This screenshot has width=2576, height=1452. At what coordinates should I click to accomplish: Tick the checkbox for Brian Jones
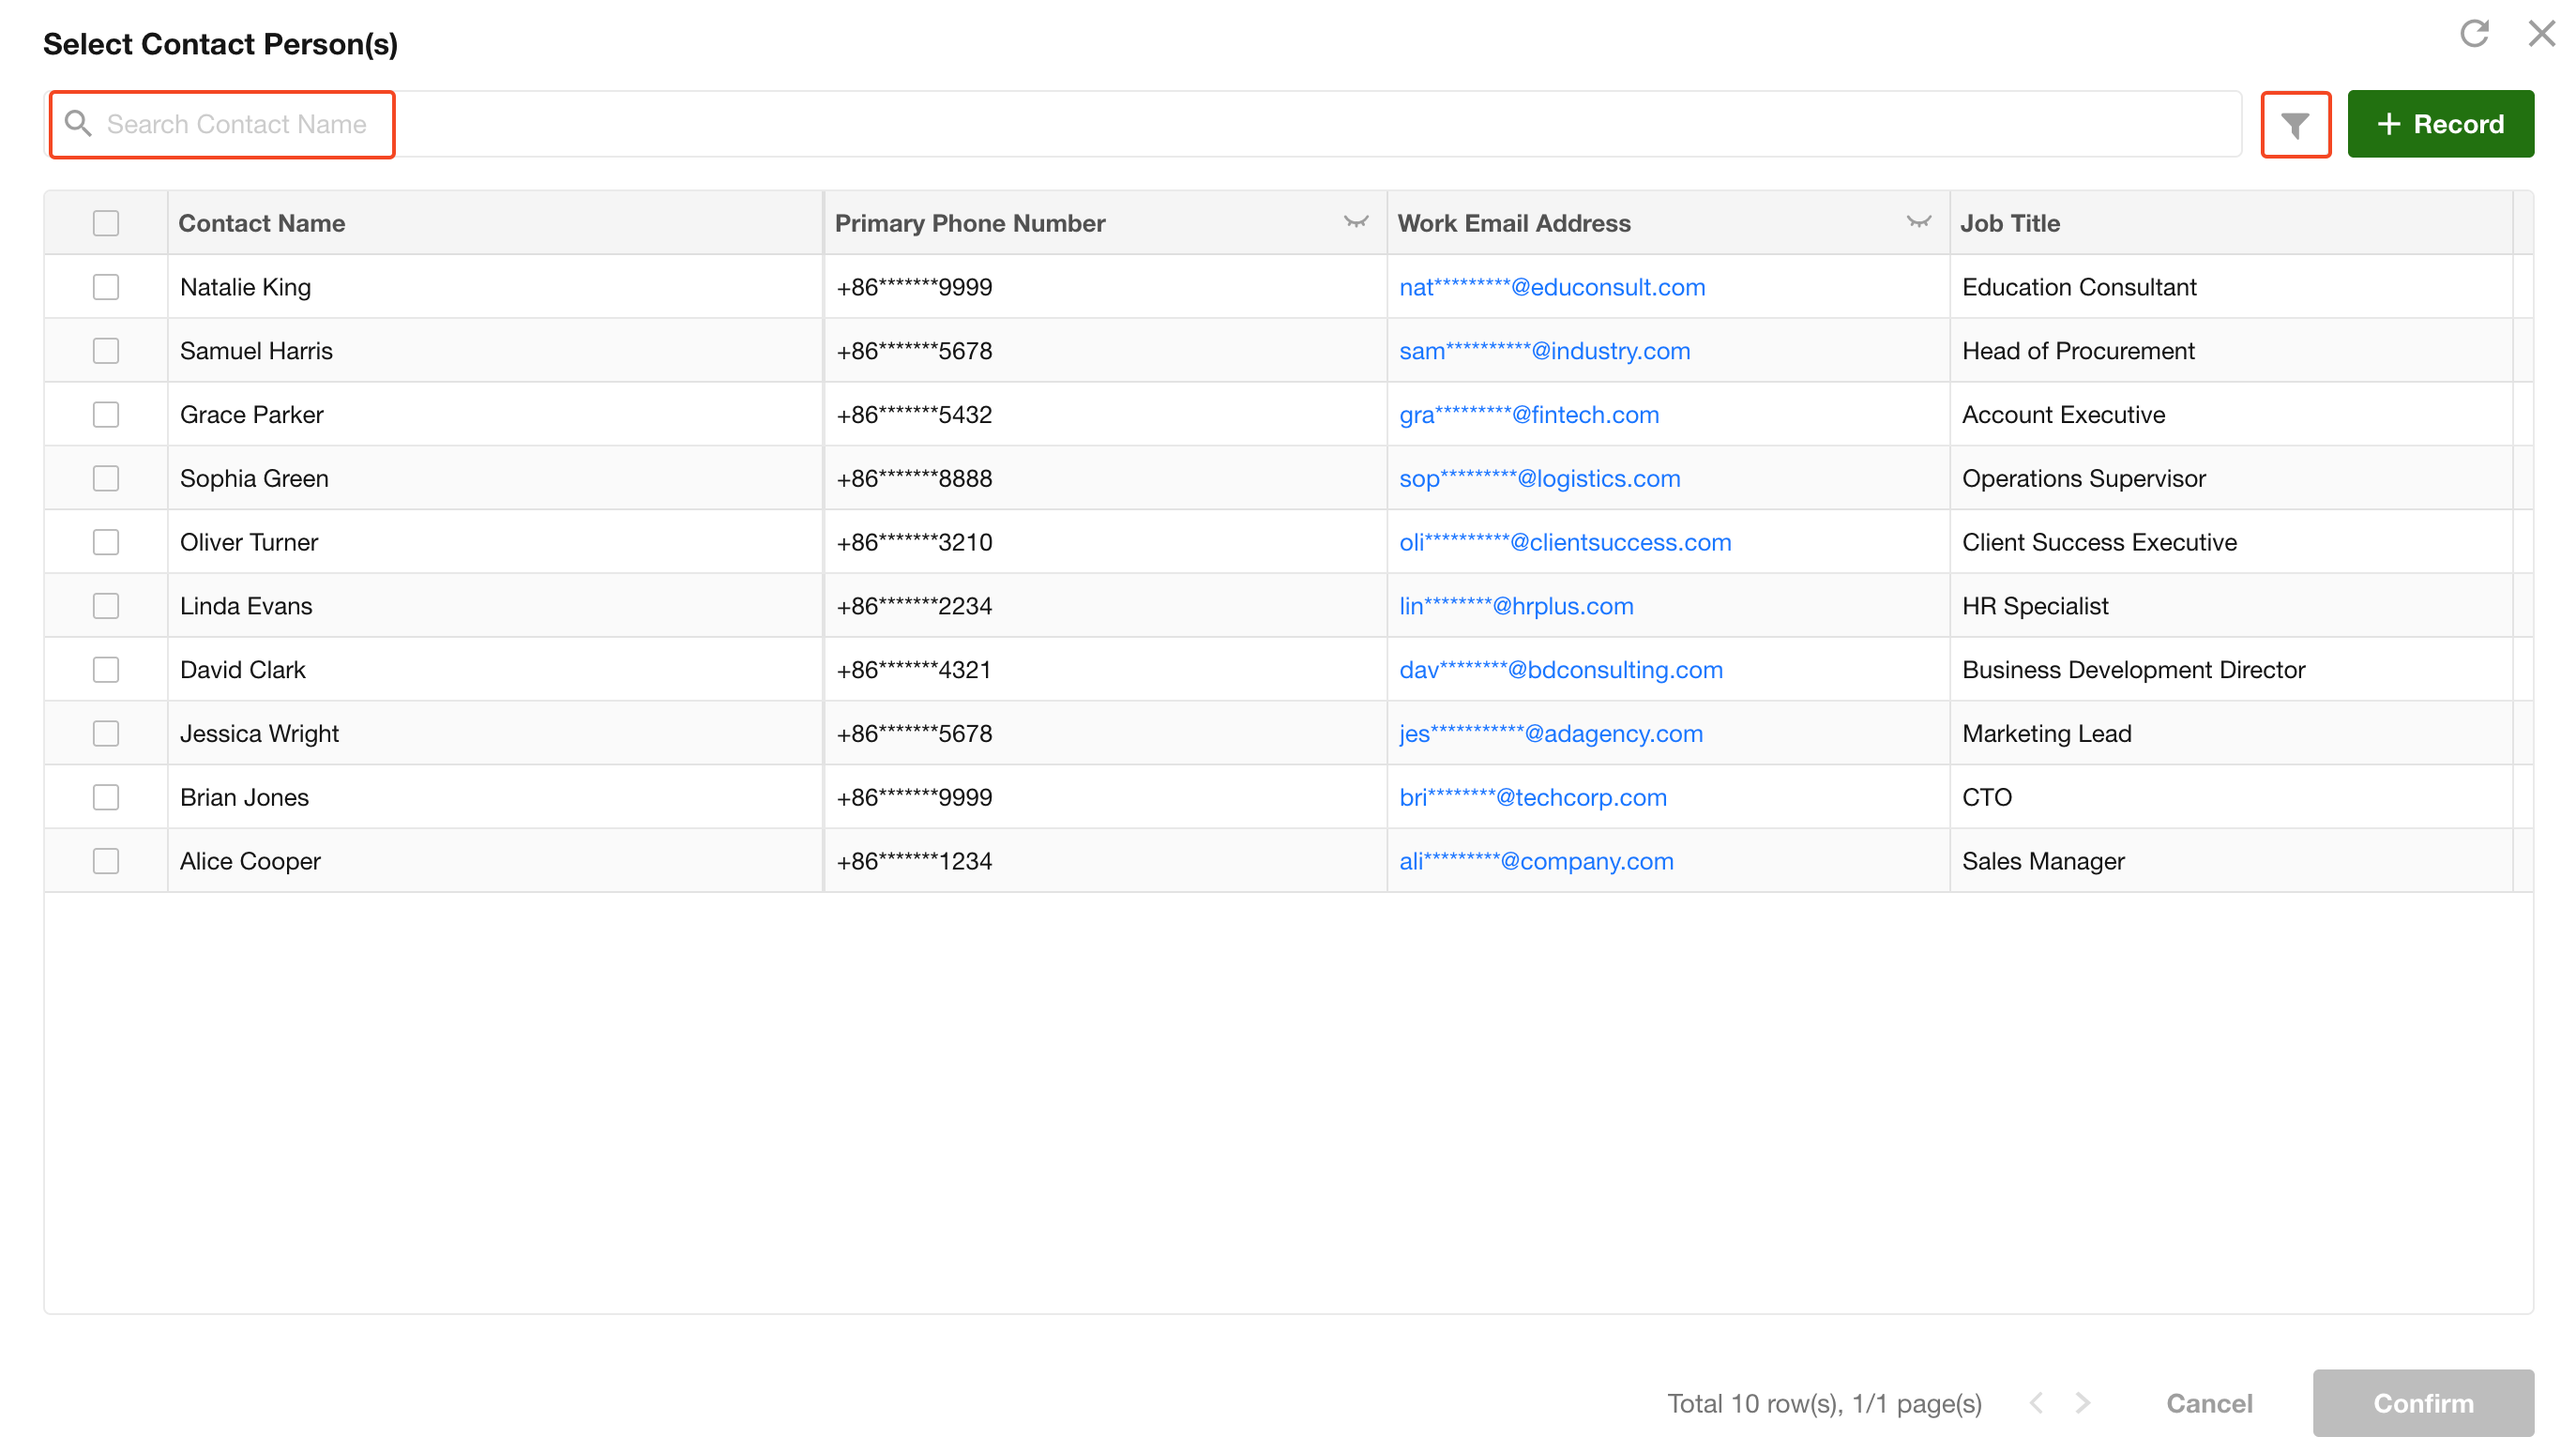(106, 797)
